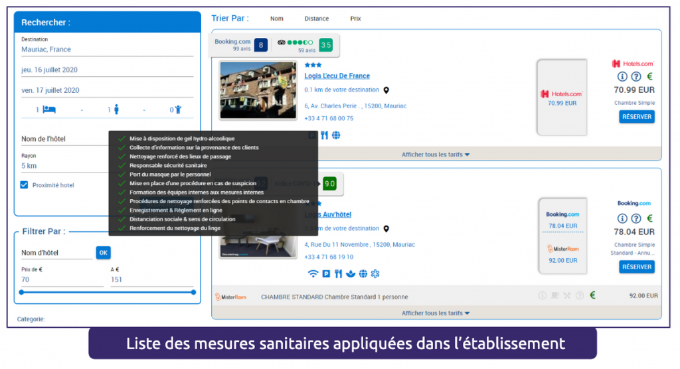Click the OK button beside Nom d'hôtel filter
This screenshot has width=680, height=369.
pyautogui.click(x=103, y=252)
